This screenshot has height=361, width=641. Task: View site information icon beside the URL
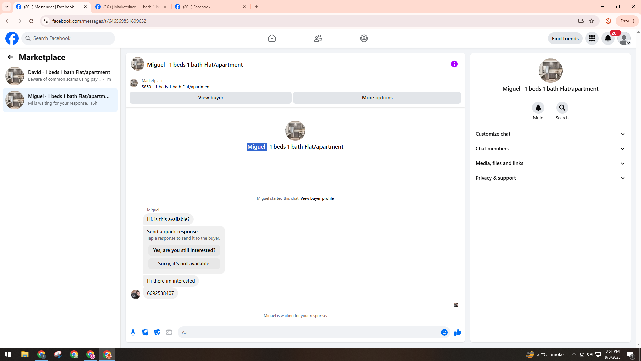coord(46,21)
